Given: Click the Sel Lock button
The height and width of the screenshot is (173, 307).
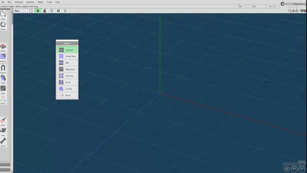Looking at the screenshot, I should pos(272,7).
